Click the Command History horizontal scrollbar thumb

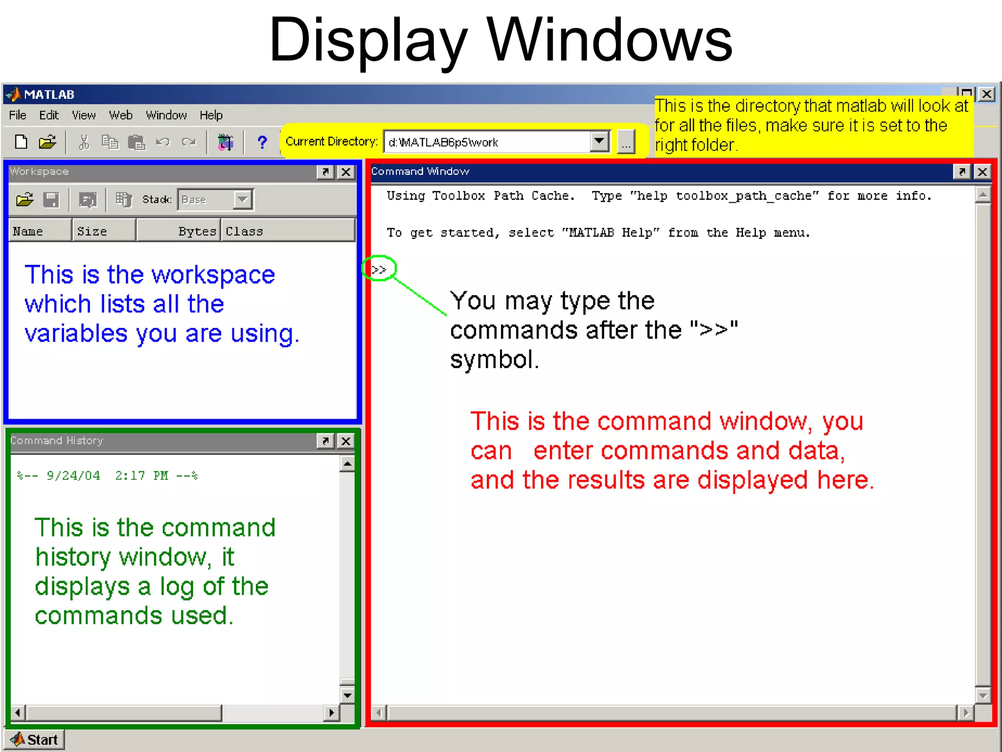pos(124,713)
